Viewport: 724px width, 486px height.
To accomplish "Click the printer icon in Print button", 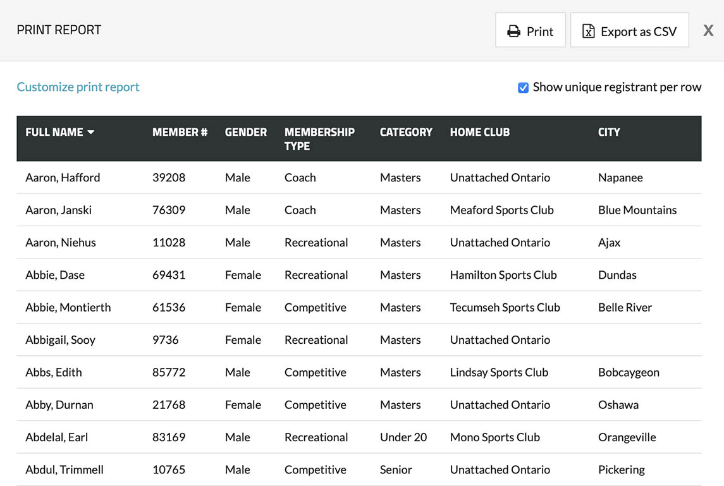I will (x=513, y=32).
